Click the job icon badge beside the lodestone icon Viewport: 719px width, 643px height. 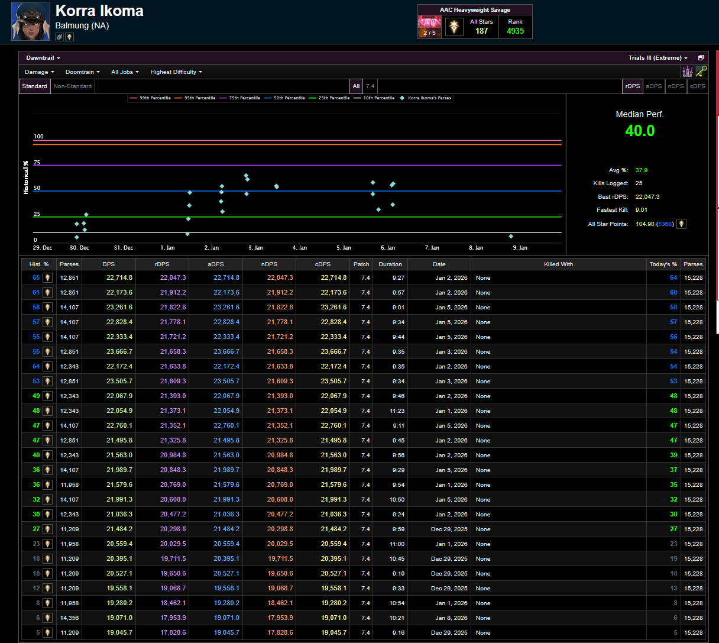pyautogui.click(x=69, y=37)
